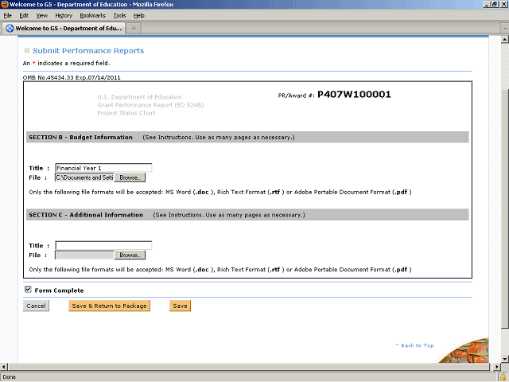509x382 pixels.
Task: Click the SECTION B - Budget Information header
Action: tap(247, 137)
